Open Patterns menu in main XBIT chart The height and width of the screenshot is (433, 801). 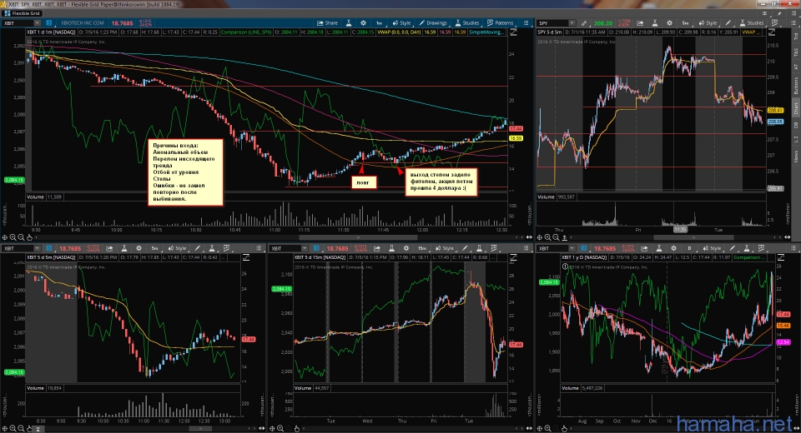(x=501, y=23)
